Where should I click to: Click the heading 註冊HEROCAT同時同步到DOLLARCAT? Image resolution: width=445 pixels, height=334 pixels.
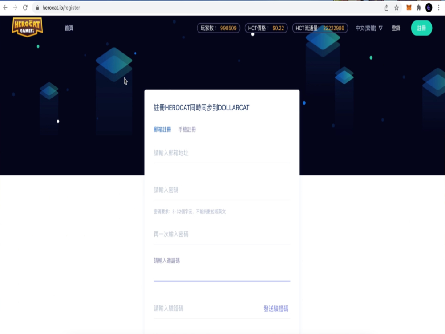pos(202,108)
